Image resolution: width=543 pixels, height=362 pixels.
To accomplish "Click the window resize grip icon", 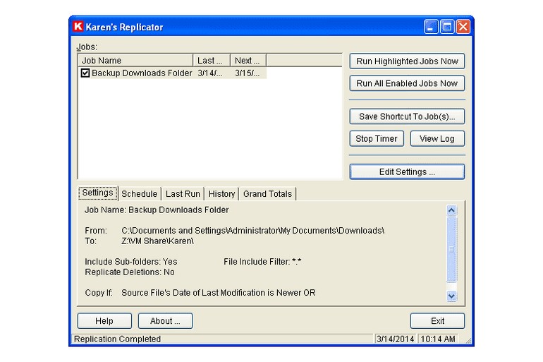I will 468,340.
